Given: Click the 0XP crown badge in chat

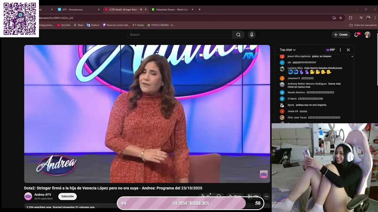Looking at the screenshot, I should (x=330, y=50).
